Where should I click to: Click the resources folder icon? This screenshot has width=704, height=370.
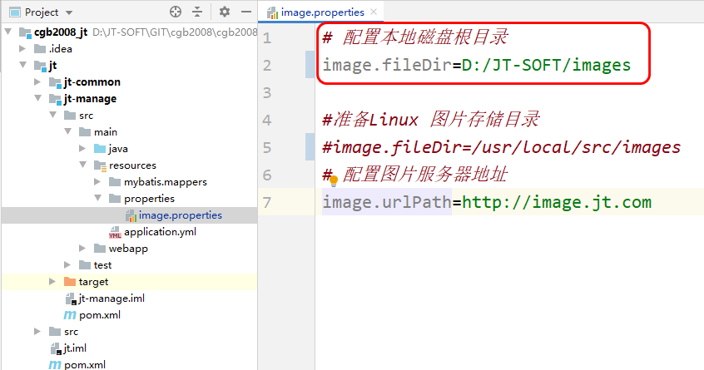[x=100, y=165]
